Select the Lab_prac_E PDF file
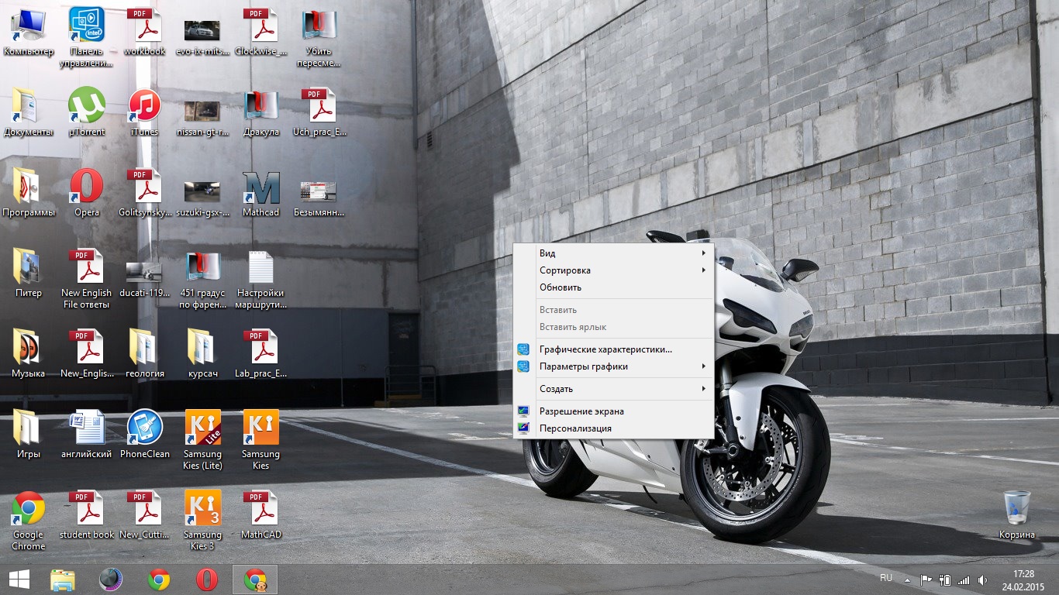Image resolution: width=1059 pixels, height=595 pixels. point(261,356)
